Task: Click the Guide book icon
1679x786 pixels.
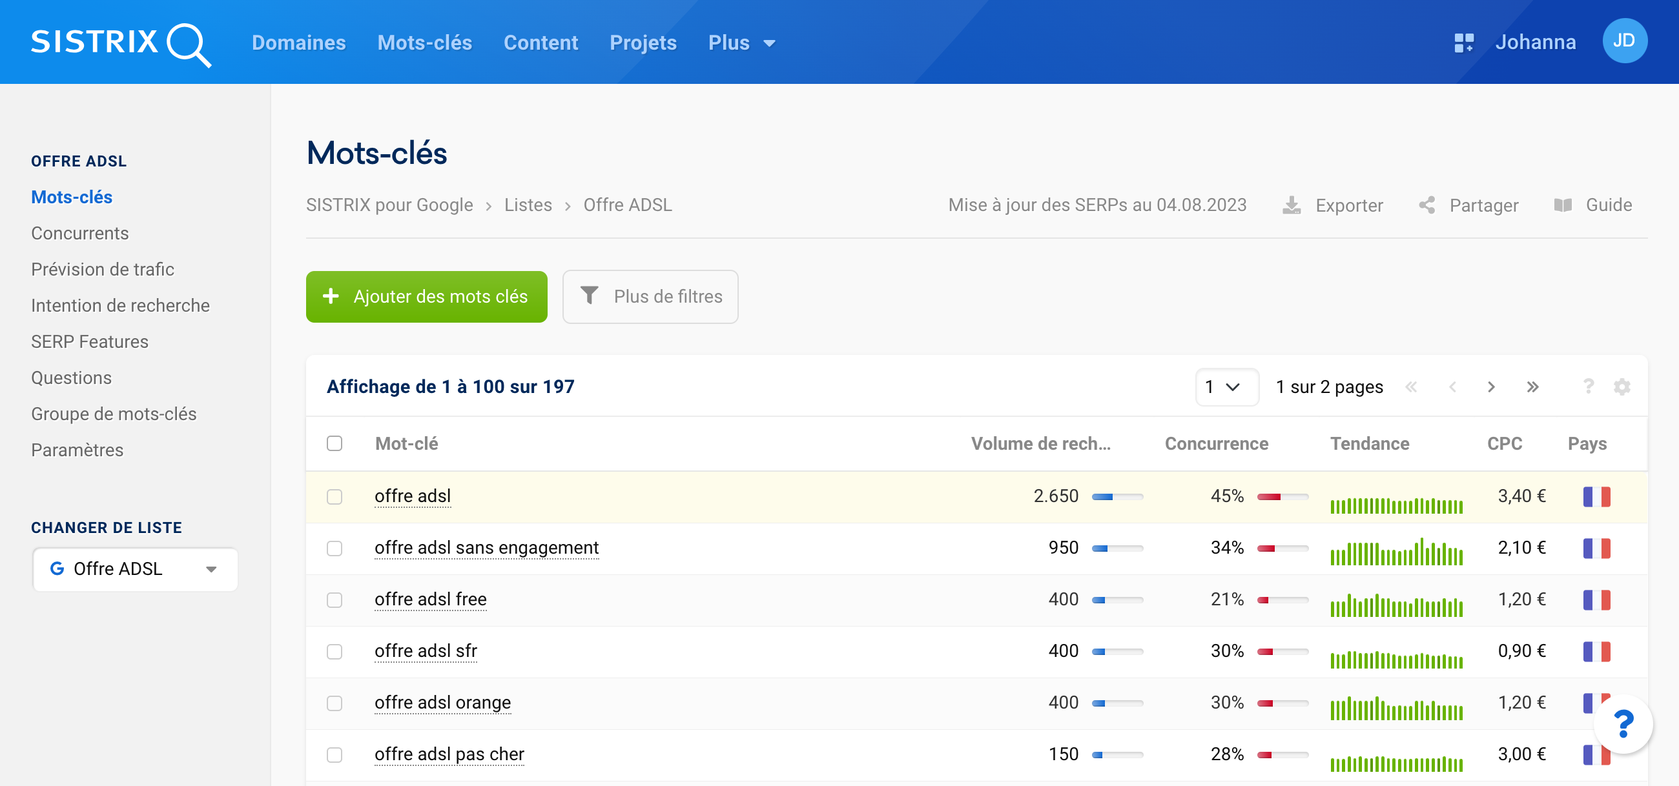Action: point(1563,206)
